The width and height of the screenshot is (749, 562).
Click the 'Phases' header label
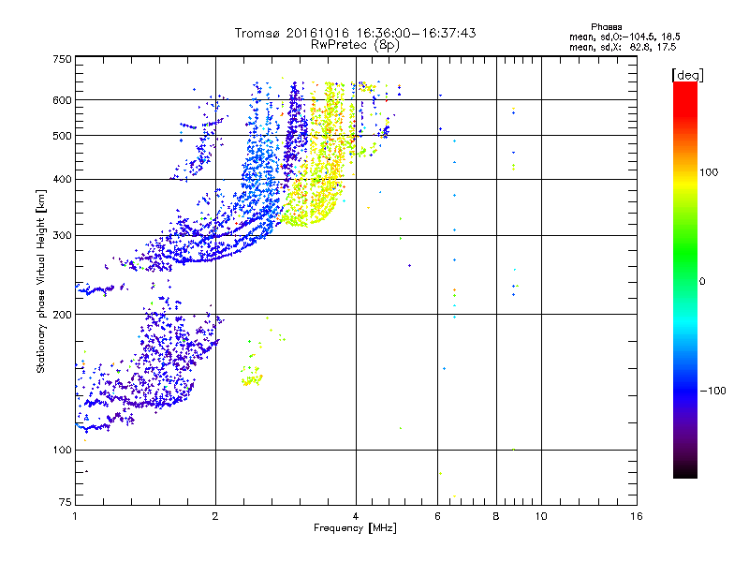[606, 27]
